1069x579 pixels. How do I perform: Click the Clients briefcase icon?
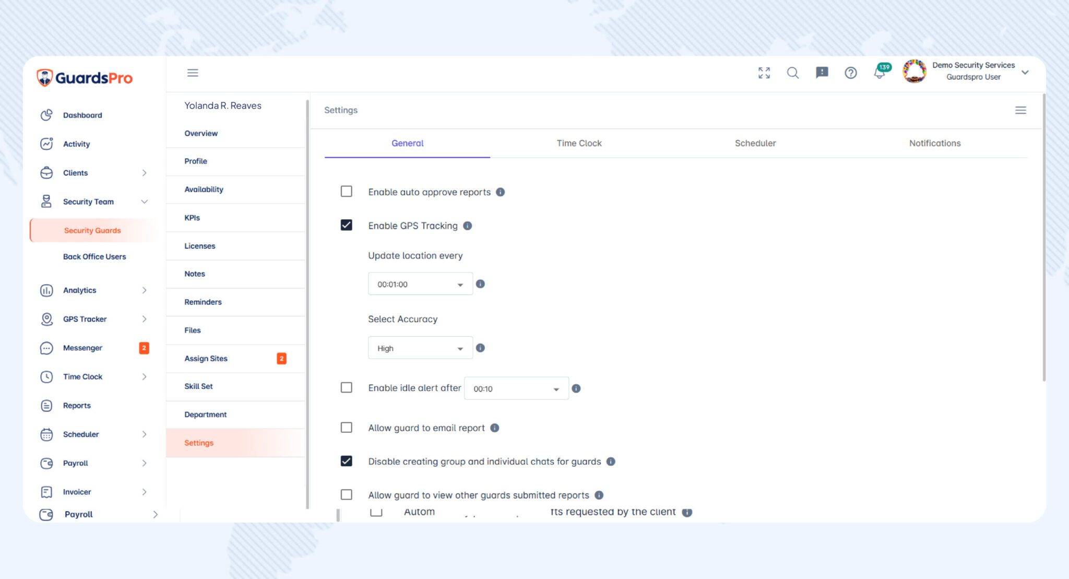[46, 173]
